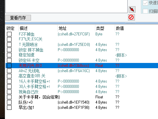Screen dimensions: 158x119
Task: Click the red Float type cell
Action: click(x=99, y=66)
